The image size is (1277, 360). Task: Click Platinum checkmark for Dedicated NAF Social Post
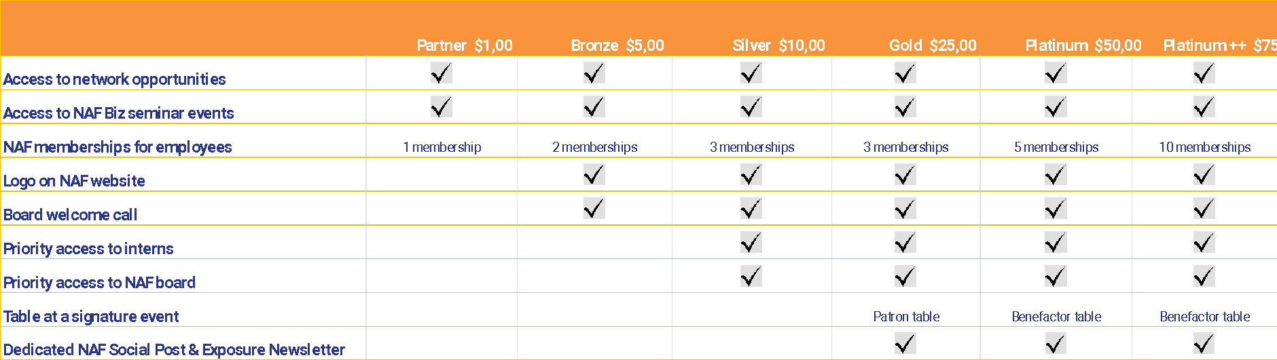coord(1055,344)
